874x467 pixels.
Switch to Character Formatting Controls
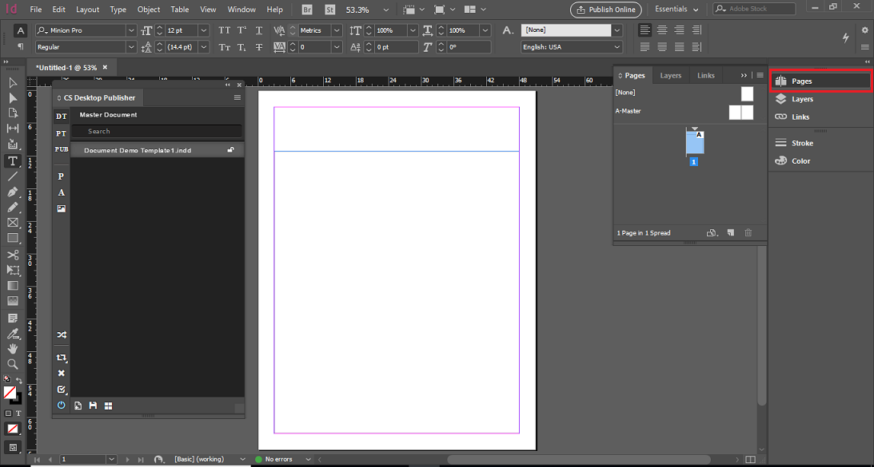[x=21, y=30]
